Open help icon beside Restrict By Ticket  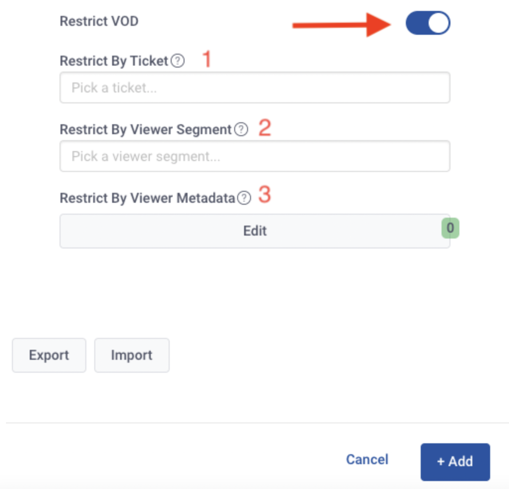tap(178, 61)
